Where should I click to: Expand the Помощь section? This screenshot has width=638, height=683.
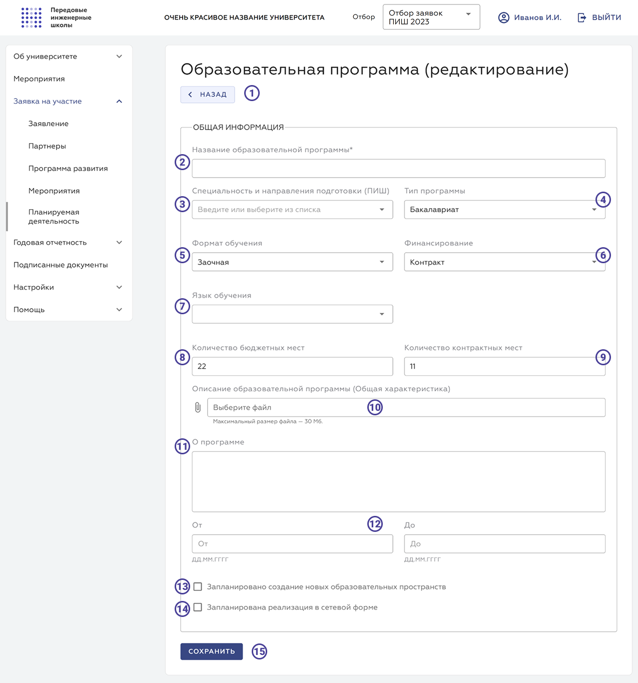(x=69, y=310)
